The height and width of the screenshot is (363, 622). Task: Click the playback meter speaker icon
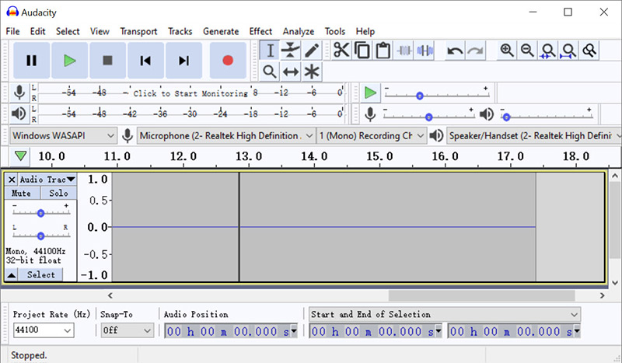(x=19, y=113)
